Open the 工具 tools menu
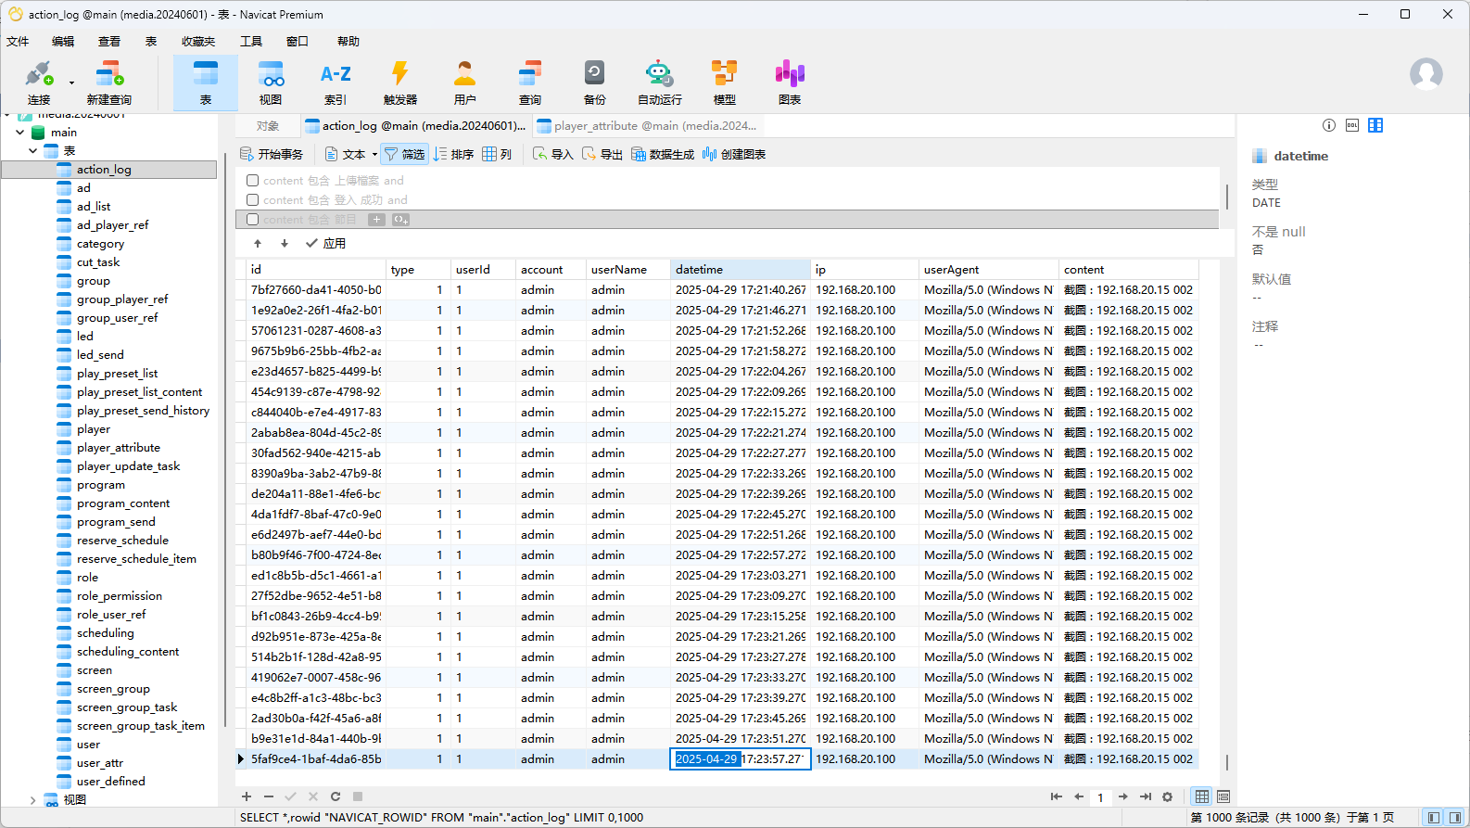The width and height of the screenshot is (1470, 828). tap(251, 41)
